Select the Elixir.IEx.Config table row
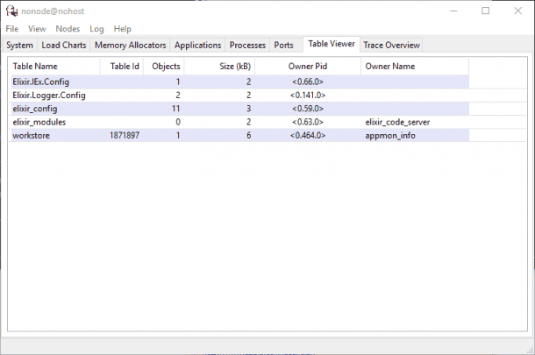The width and height of the screenshot is (535, 355). pyautogui.click(x=41, y=82)
